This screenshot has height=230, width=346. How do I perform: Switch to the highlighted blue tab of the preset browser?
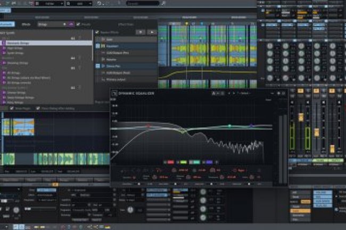click(7, 24)
